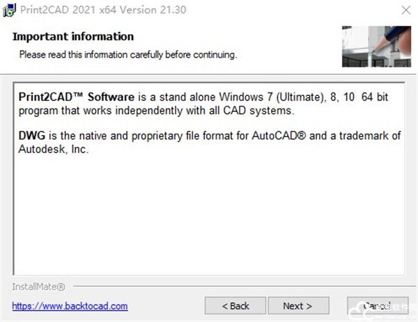
Task: Click the empty area of the information box
Action: (209, 216)
